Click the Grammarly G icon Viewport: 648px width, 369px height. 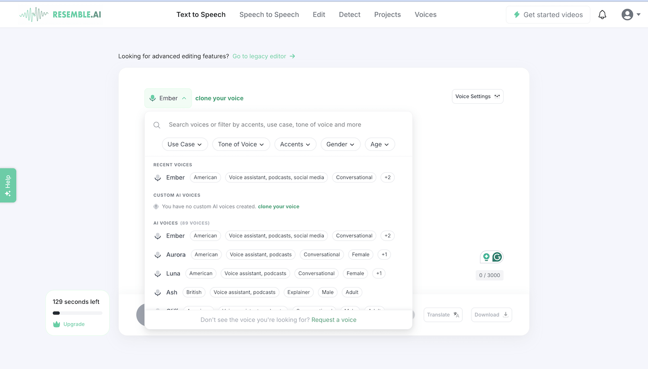coord(497,257)
